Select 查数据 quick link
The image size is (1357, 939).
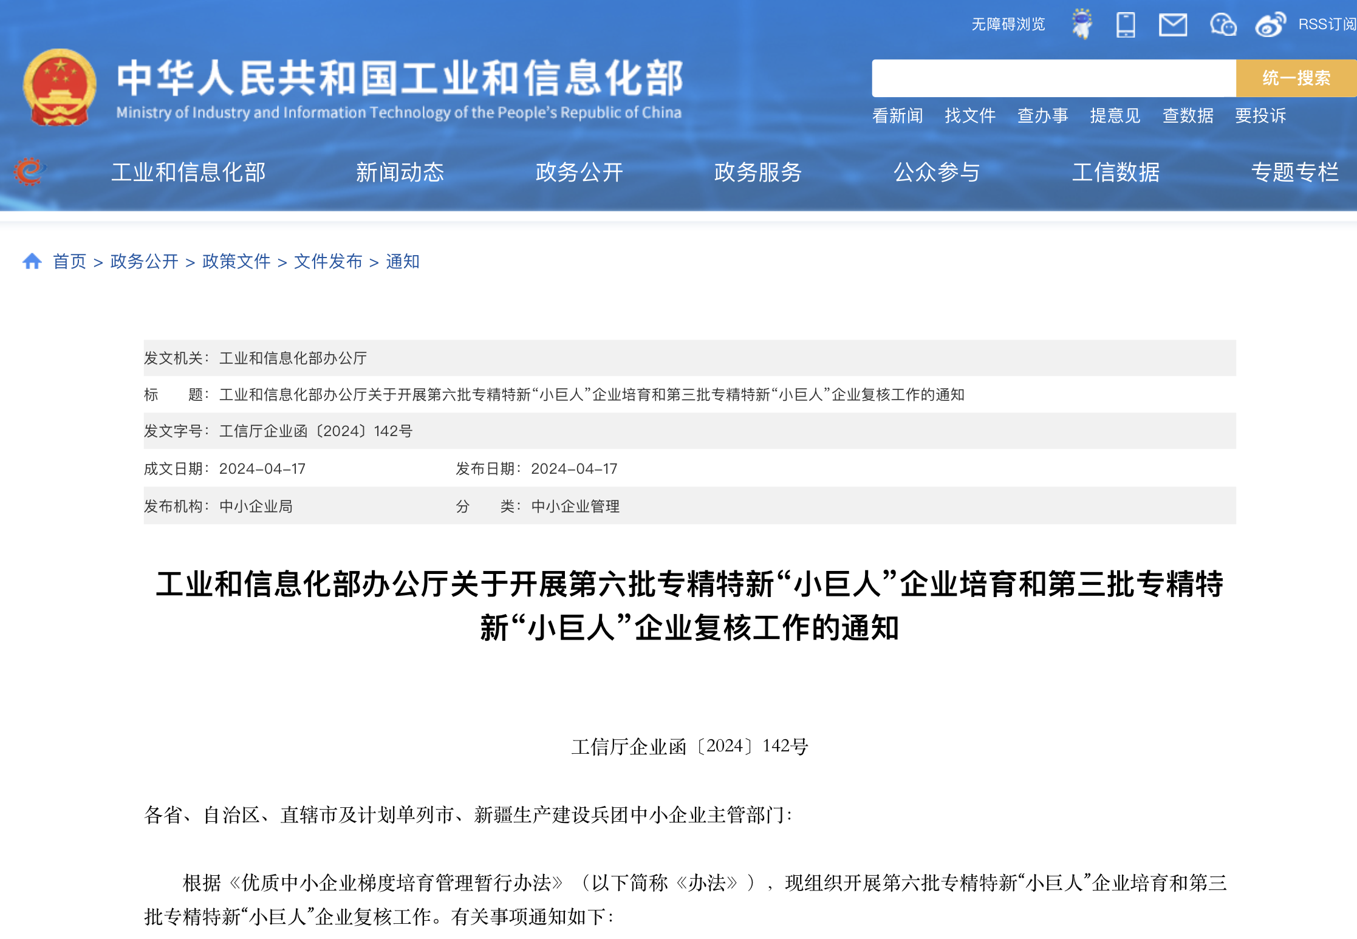coord(1188,115)
